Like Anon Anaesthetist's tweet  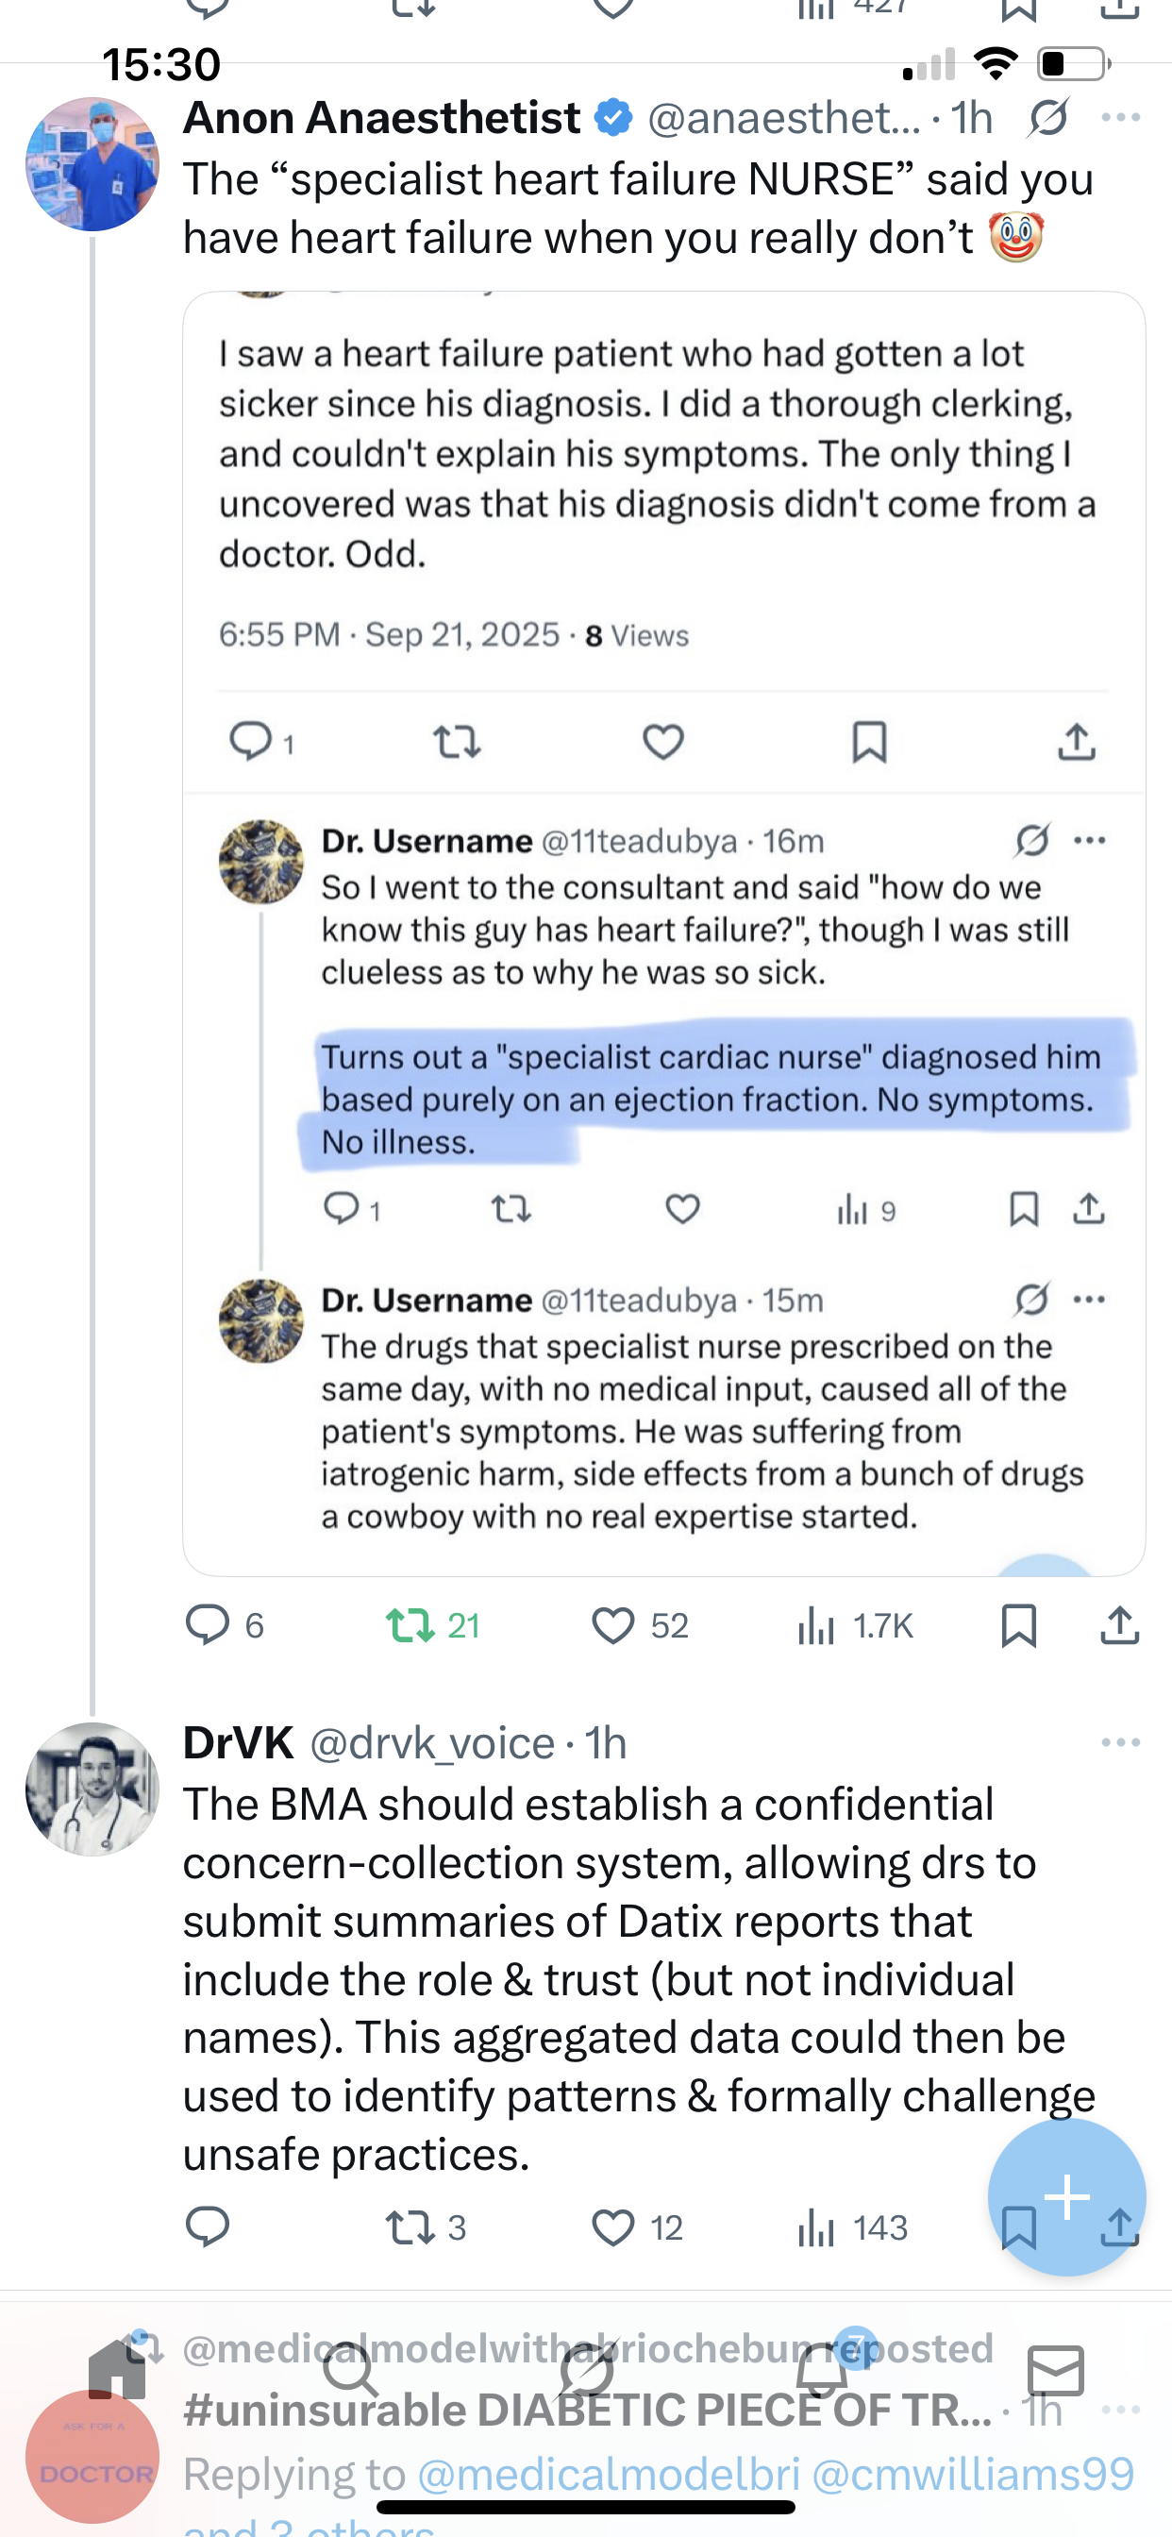tap(612, 1625)
